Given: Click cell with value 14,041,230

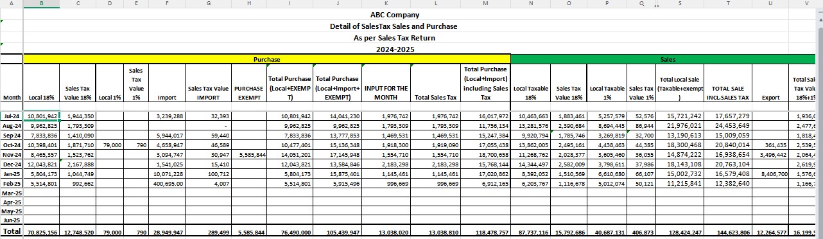Looking at the screenshot, I should point(336,116).
